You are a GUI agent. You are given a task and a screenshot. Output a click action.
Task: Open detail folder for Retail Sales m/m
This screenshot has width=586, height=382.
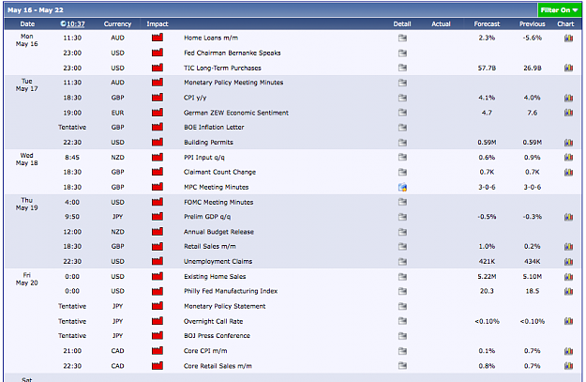(402, 246)
